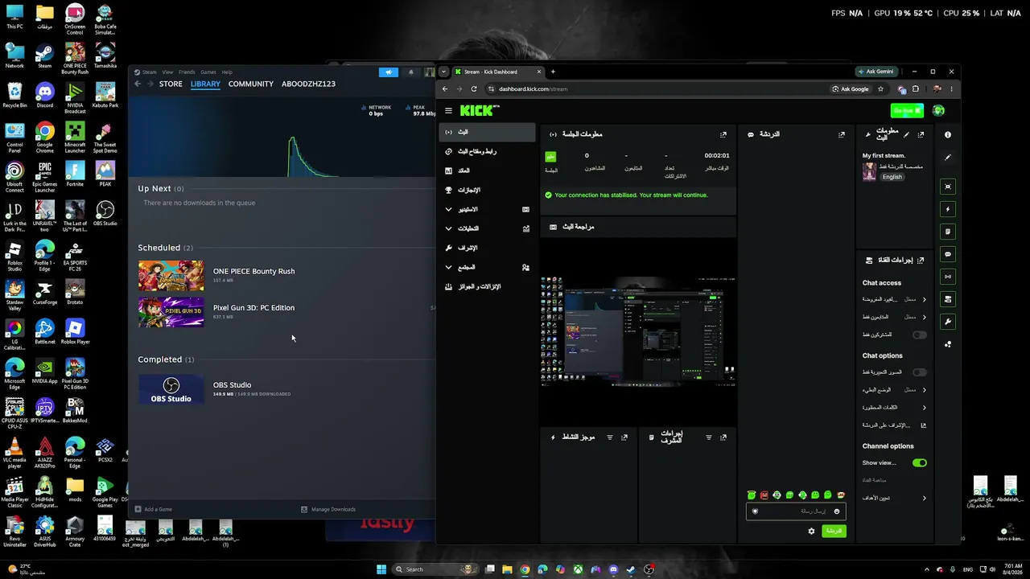Click the wrench icon in Kick's right sidebar
Viewport: 1030px width, 579px height.
[948, 322]
